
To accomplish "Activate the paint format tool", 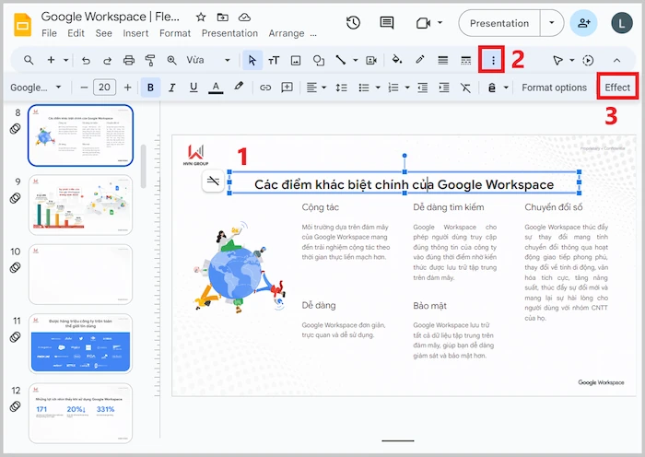I will point(150,61).
